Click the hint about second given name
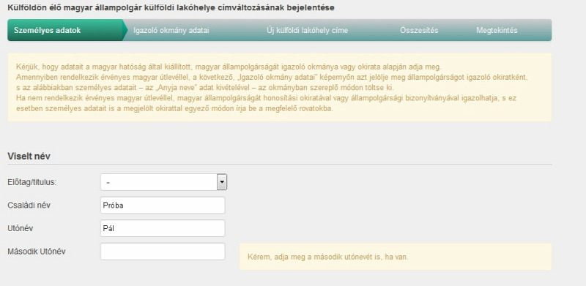586x286 pixels. pyautogui.click(x=396, y=257)
